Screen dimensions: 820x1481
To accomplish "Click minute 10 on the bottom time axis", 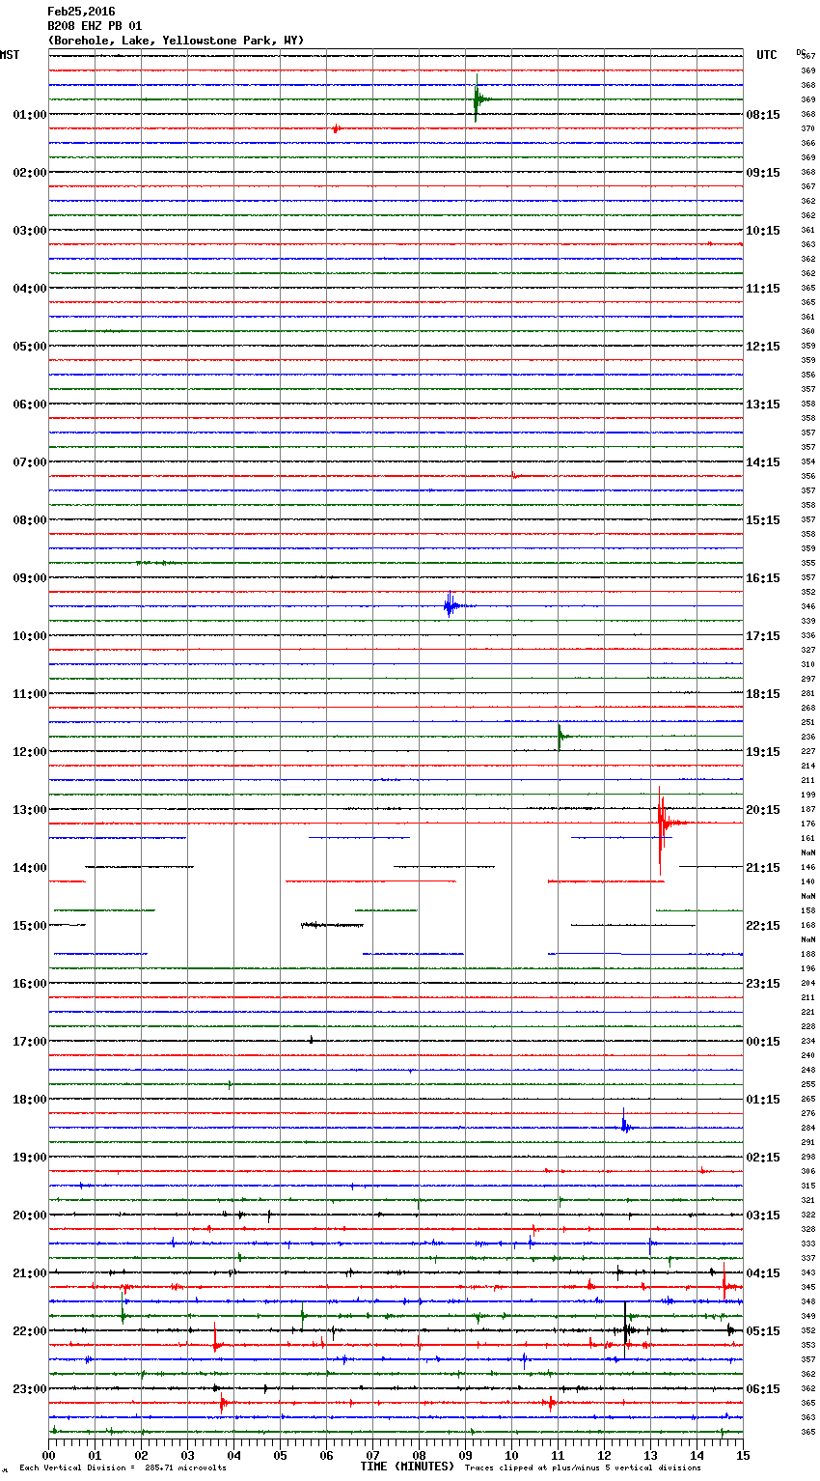I will (x=512, y=1455).
